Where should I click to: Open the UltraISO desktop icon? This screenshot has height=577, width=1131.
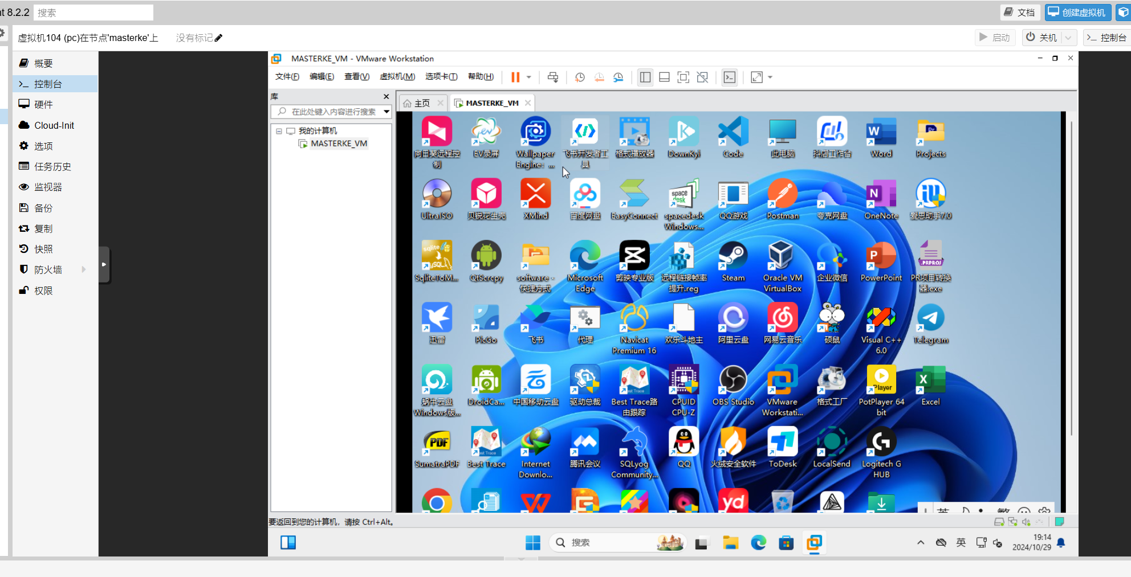point(437,199)
